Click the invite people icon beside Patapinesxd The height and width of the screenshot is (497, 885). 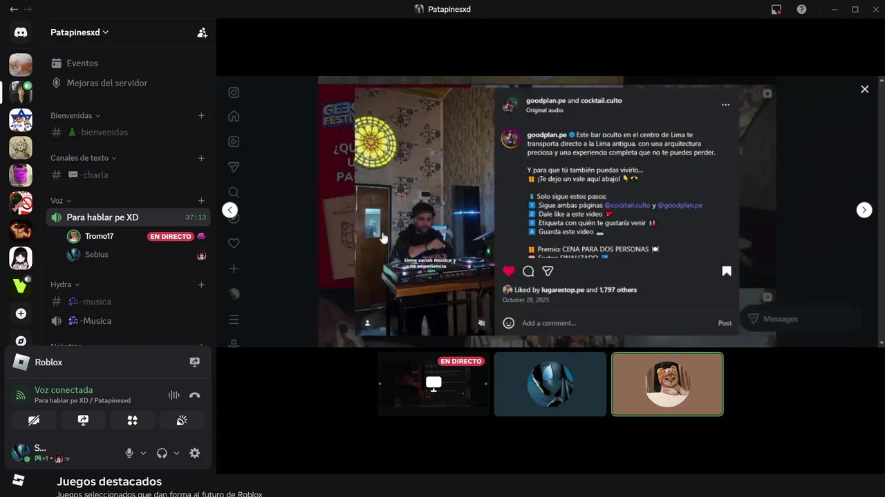tap(202, 32)
